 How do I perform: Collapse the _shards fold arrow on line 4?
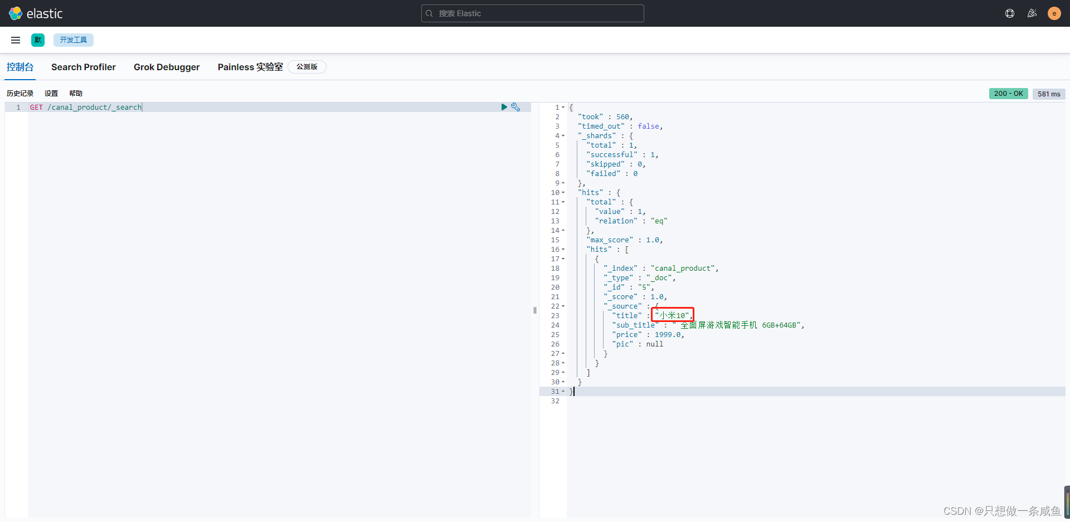pos(563,136)
